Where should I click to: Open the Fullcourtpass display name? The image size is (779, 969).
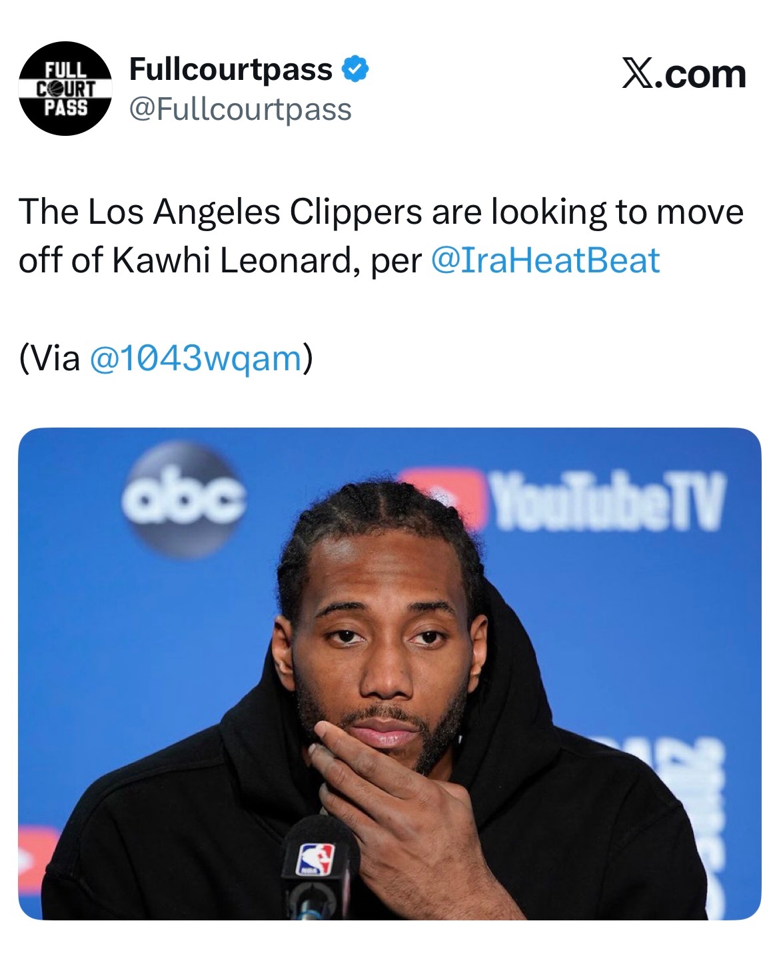231,69
